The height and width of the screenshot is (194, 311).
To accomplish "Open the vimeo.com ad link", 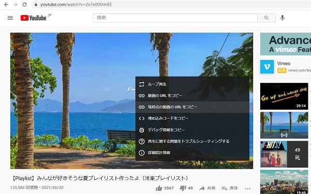I will coord(300,70).
